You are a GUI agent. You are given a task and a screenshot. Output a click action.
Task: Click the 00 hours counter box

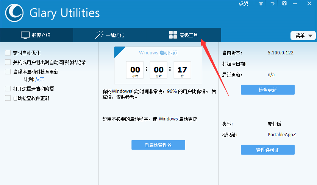pyautogui.click(x=135, y=70)
